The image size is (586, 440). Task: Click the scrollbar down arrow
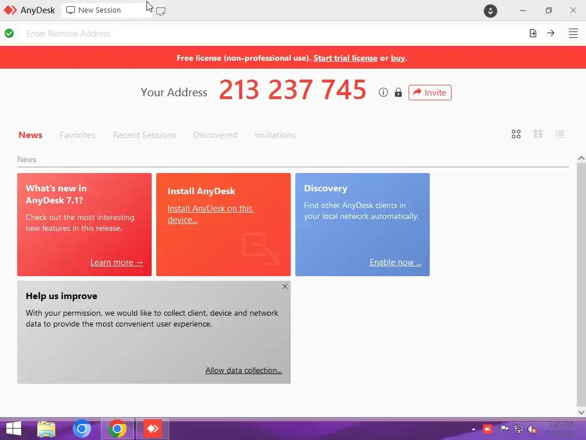[x=581, y=412]
